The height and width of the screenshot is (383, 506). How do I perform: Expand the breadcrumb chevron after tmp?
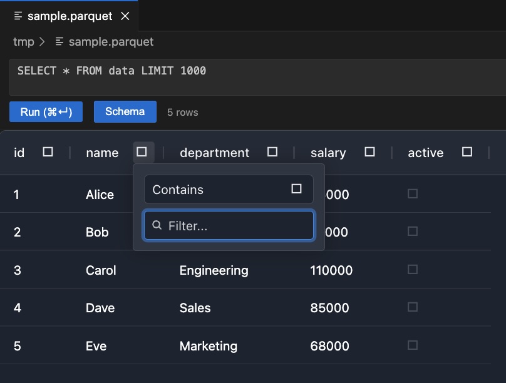pyautogui.click(x=41, y=41)
